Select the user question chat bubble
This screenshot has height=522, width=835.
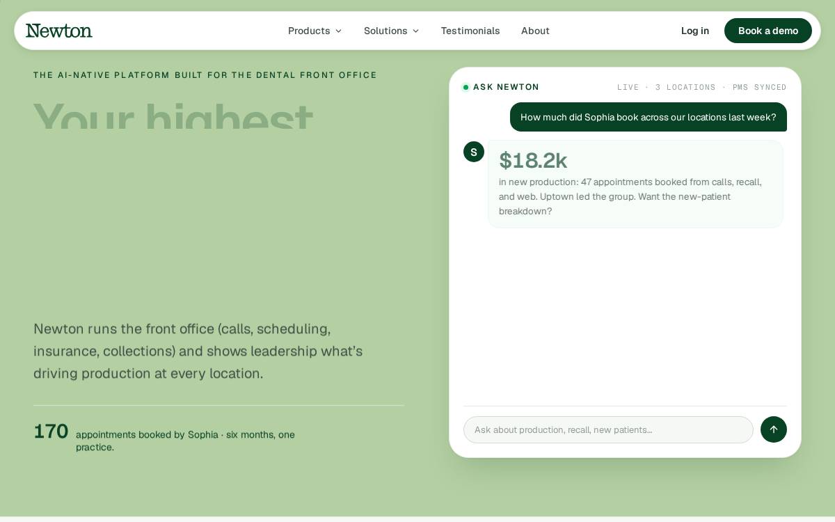[x=649, y=117]
